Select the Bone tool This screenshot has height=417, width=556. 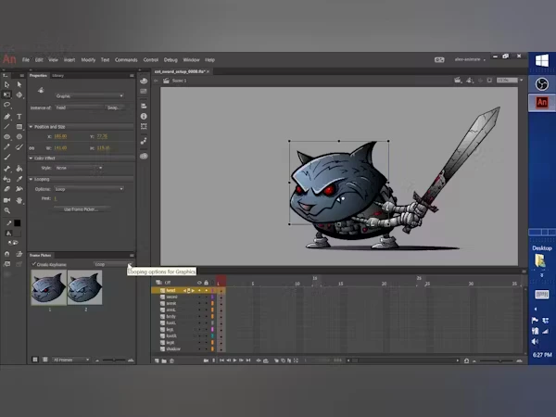coord(6,169)
